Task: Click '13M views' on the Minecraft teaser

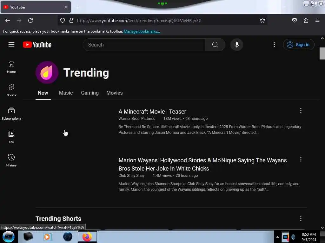Action: [x=172, y=119]
